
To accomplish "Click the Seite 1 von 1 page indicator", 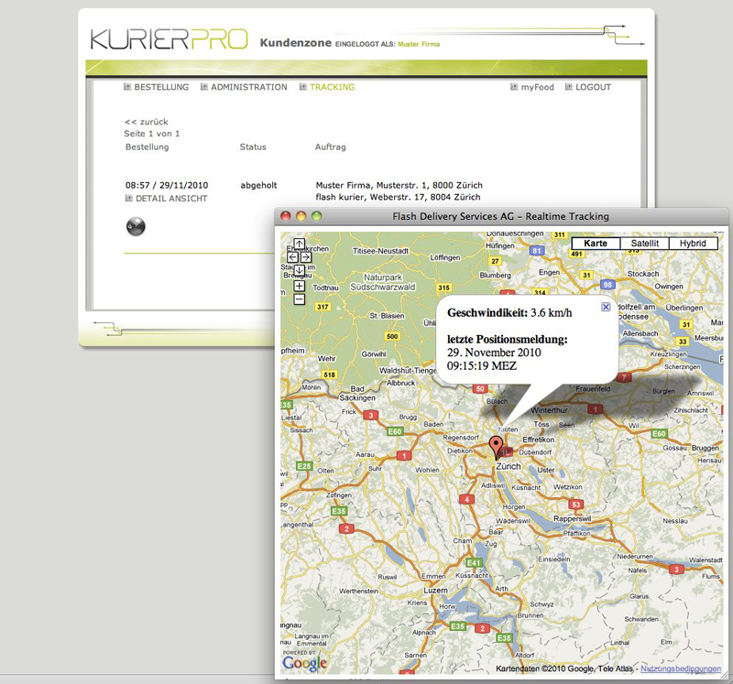I will click(x=152, y=134).
